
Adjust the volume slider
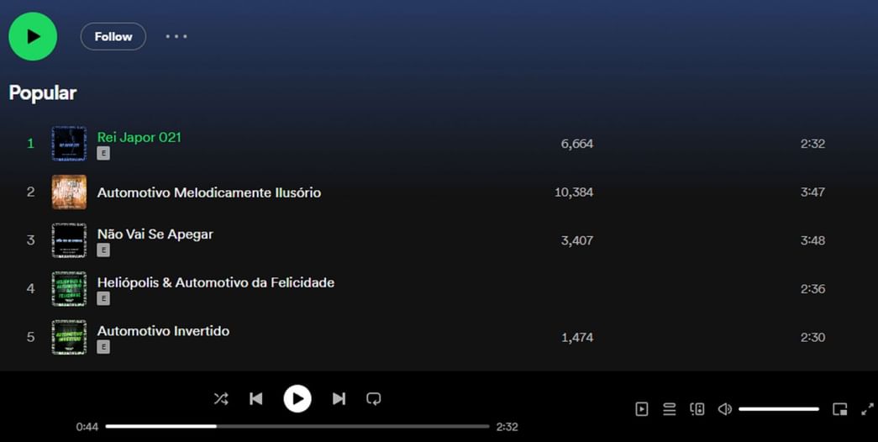pyautogui.click(x=778, y=409)
